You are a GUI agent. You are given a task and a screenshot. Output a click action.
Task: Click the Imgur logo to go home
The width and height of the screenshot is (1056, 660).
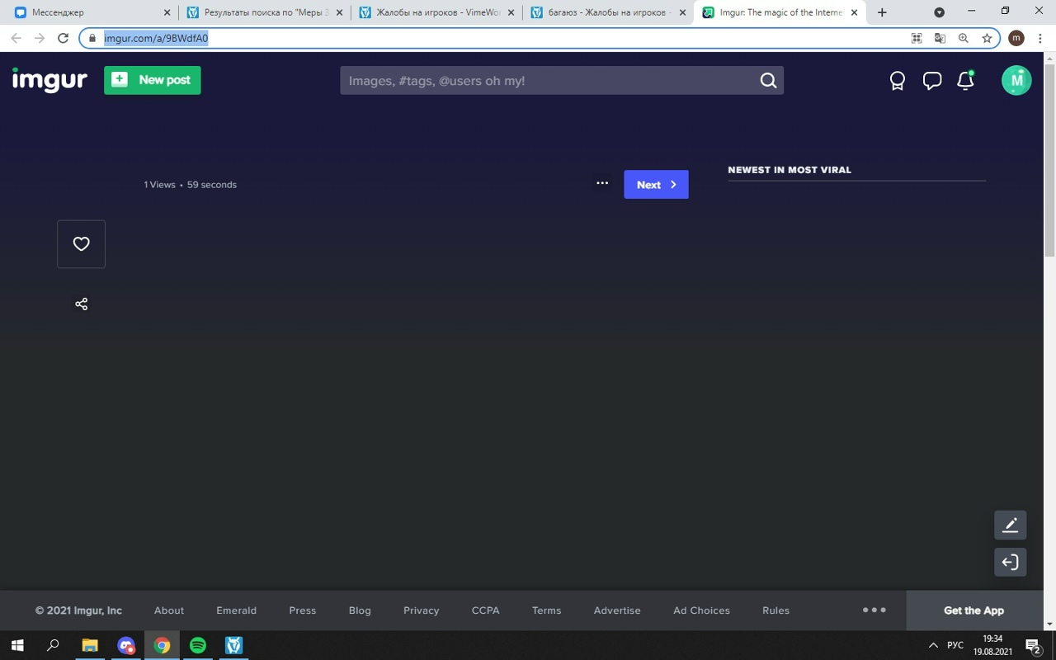point(49,80)
